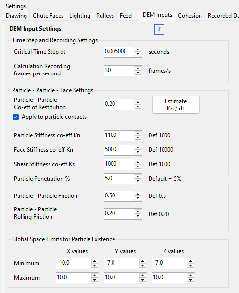
Task: Click the Estimate Kn / dt button
Action: point(176,105)
